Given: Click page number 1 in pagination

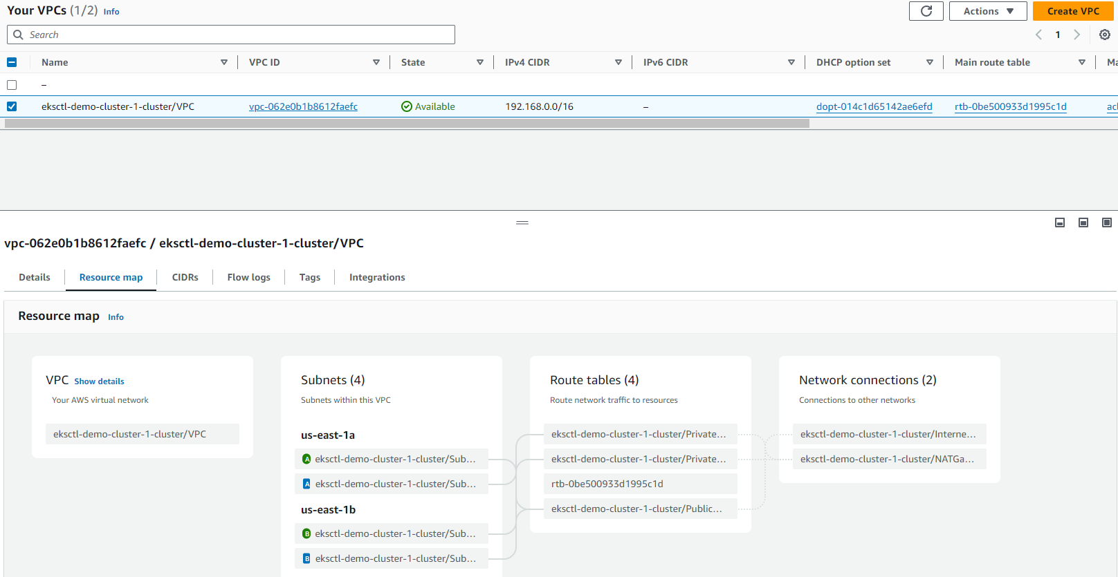Looking at the screenshot, I should pos(1058,35).
